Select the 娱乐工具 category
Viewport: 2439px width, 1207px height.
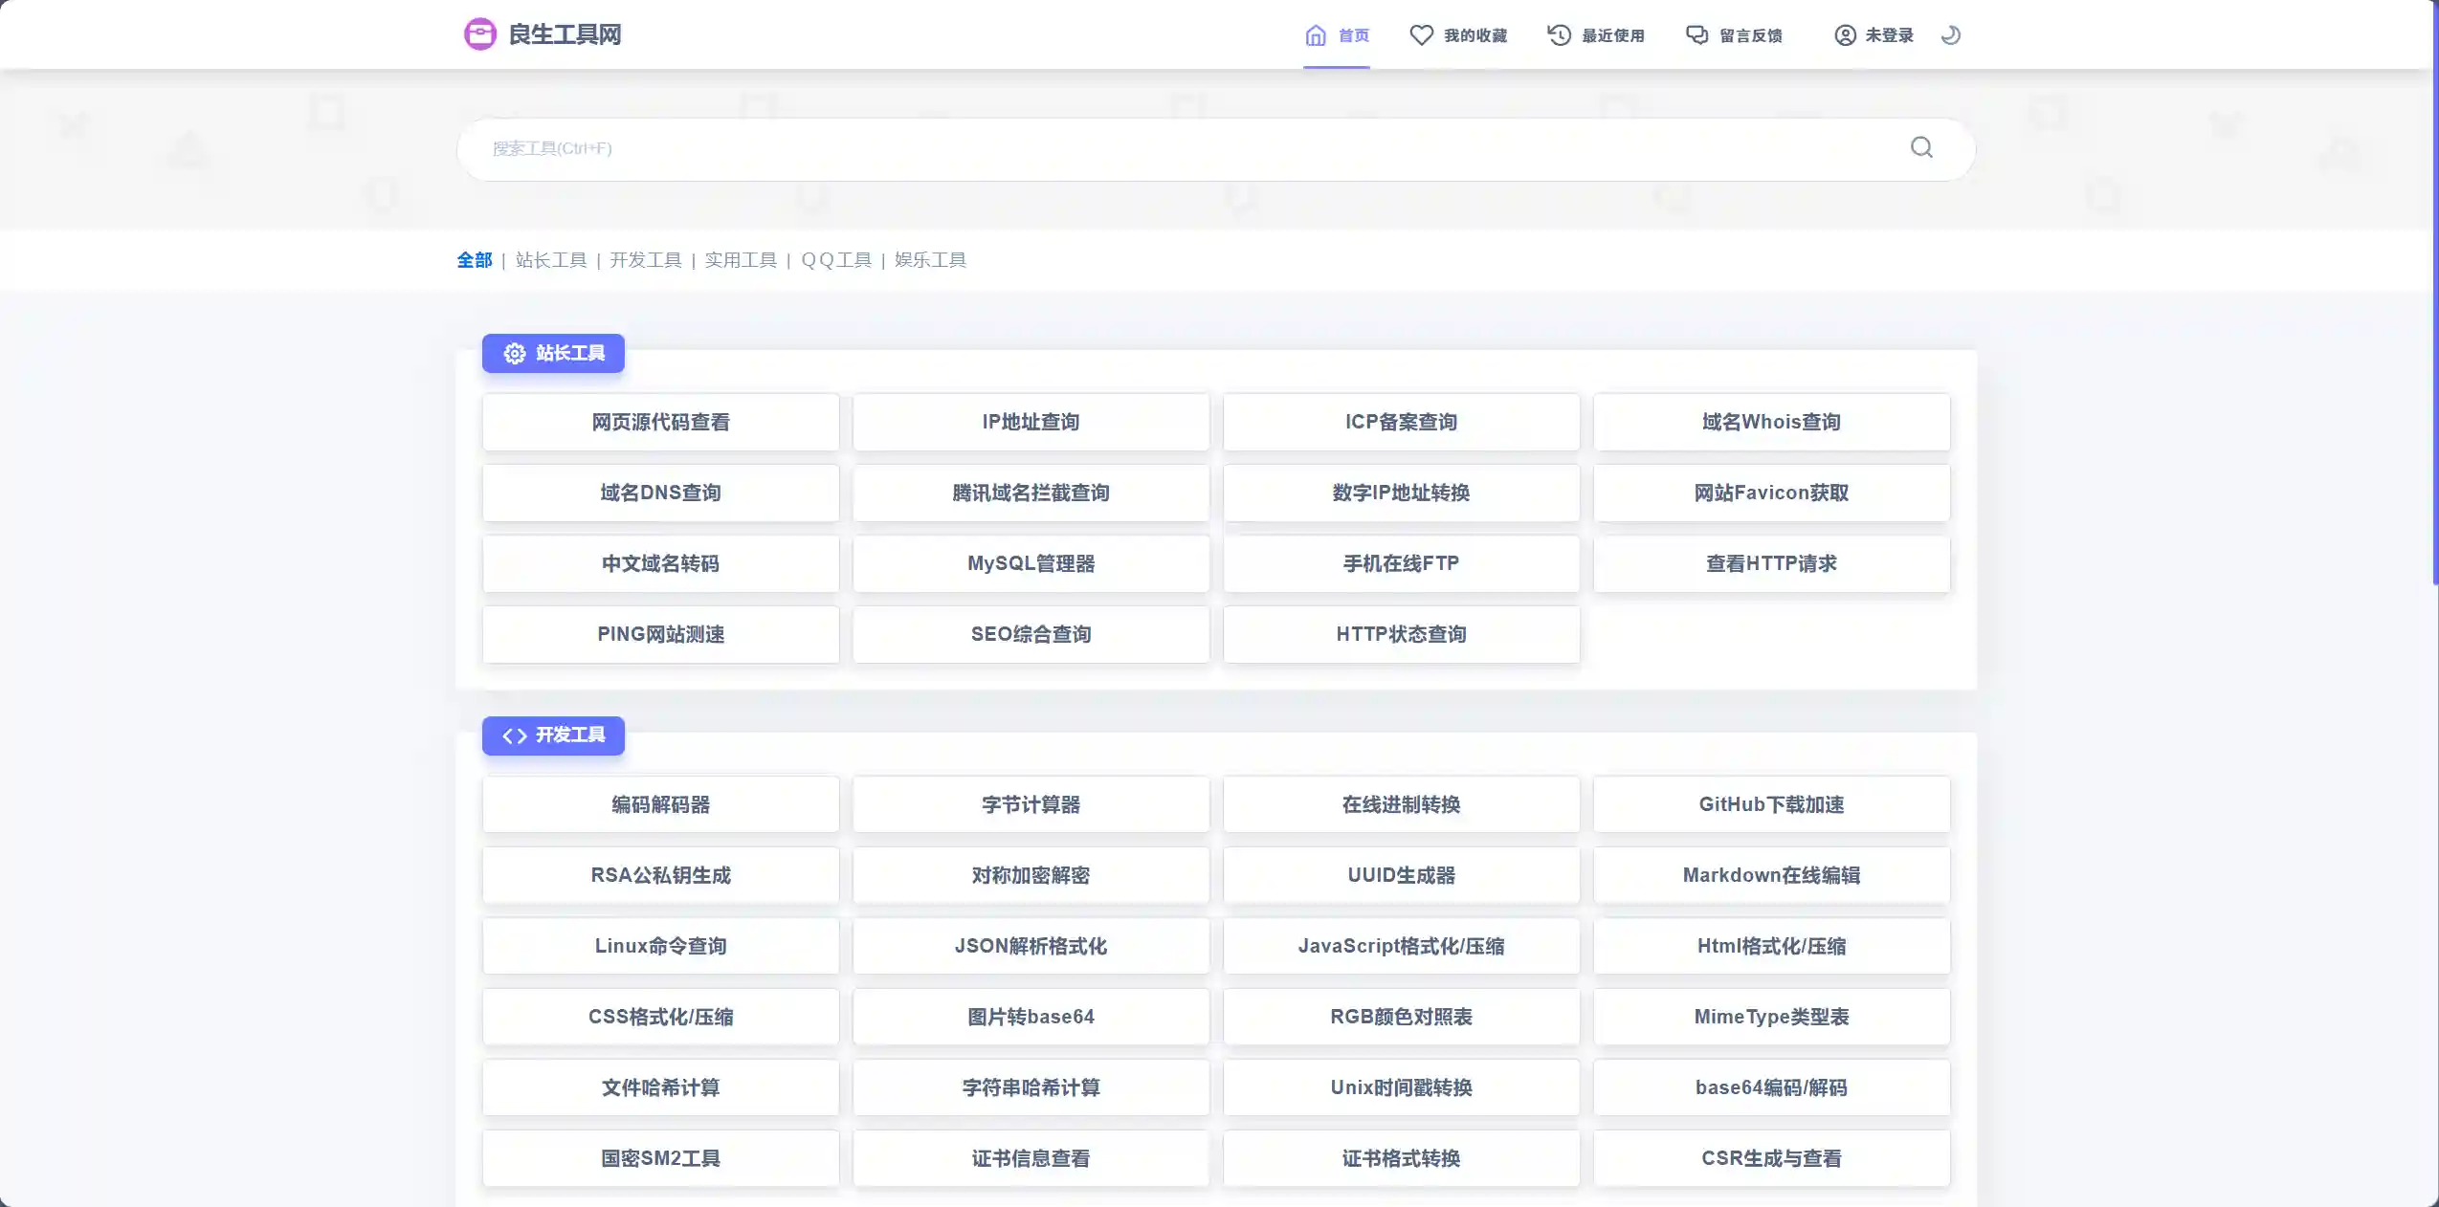tap(930, 259)
